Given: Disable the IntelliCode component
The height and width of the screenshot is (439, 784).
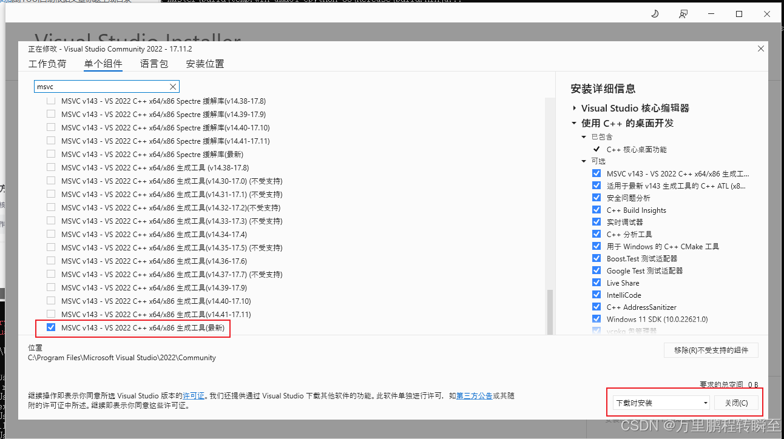Looking at the screenshot, I should click(x=596, y=295).
